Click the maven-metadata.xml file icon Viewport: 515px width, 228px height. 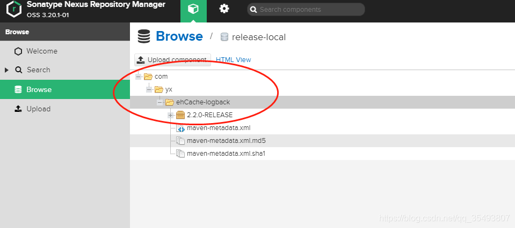click(180, 128)
